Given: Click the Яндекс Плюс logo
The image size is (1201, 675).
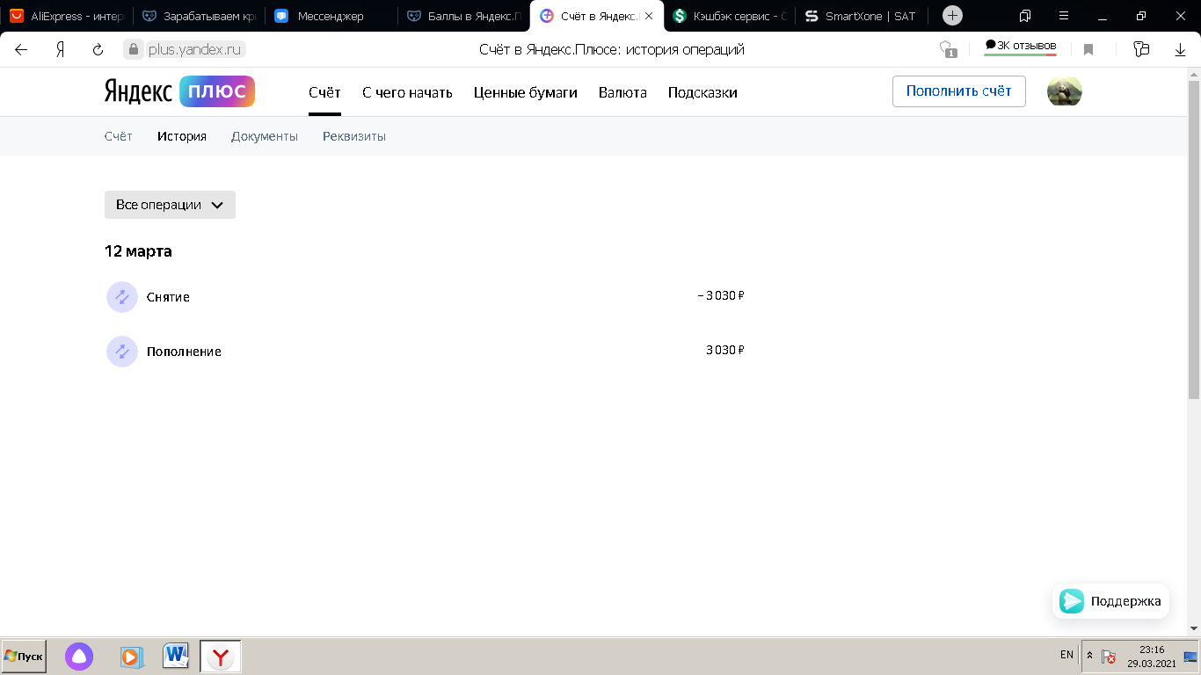Looking at the screenshot, I should pos(179,91).
